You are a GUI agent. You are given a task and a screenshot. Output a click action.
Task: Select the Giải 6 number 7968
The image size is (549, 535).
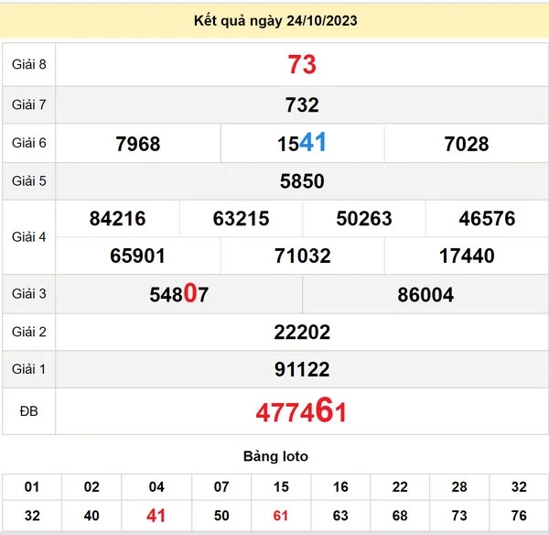(138, 144)
